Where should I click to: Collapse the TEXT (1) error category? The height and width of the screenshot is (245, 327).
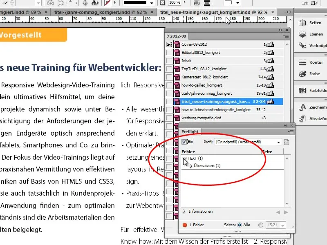(184, 159)
